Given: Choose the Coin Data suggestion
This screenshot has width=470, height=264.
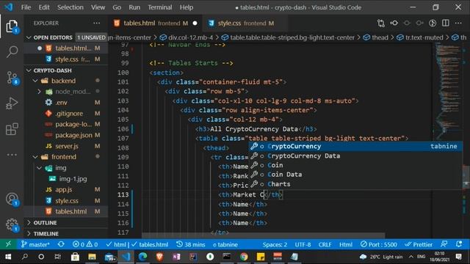Looking at the screenshot, I should point(355,175).
